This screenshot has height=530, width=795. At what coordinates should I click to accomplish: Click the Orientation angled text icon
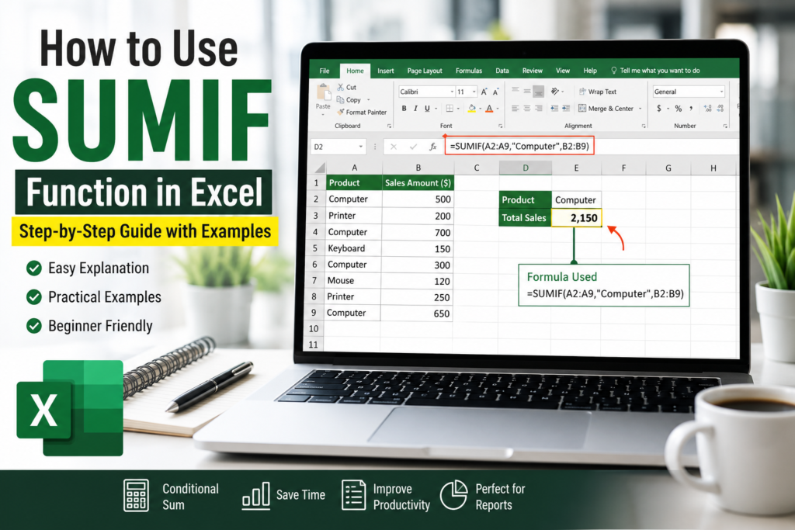(555, 92)
